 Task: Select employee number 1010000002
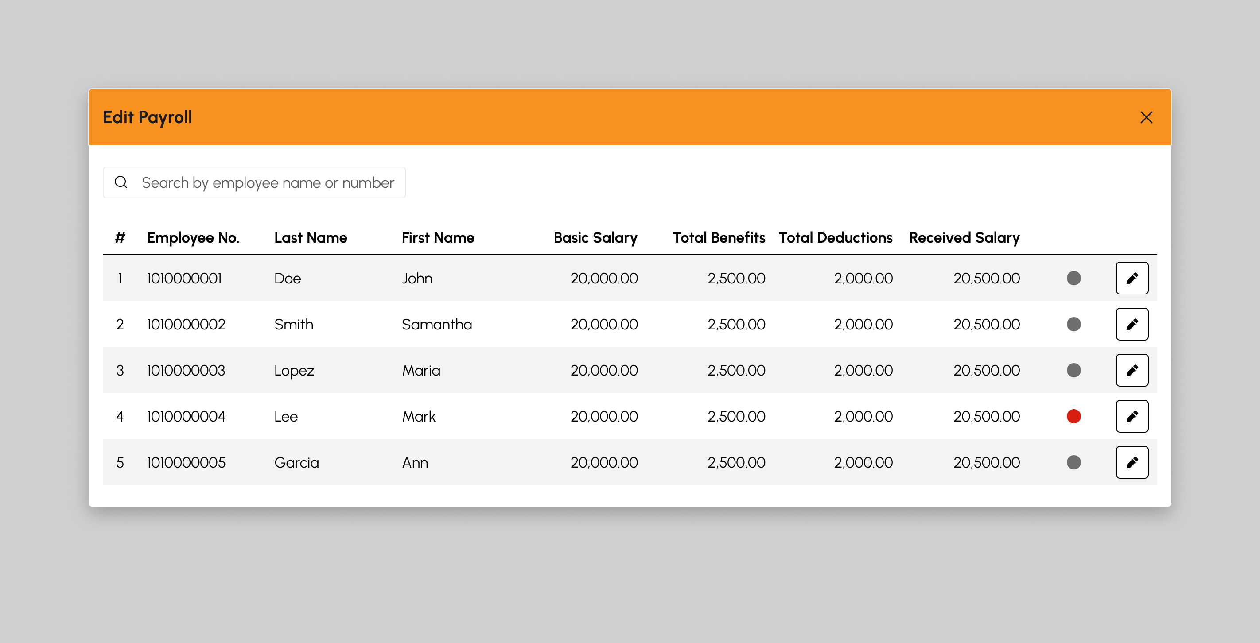coord(186,324)
